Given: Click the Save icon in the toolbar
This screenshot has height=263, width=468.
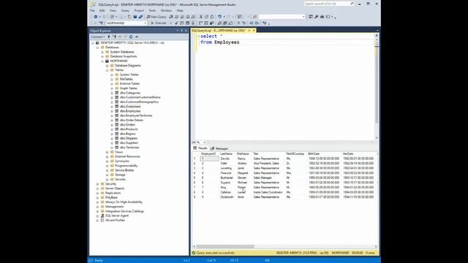Looking at the screenshot, I should coord(135,17).
